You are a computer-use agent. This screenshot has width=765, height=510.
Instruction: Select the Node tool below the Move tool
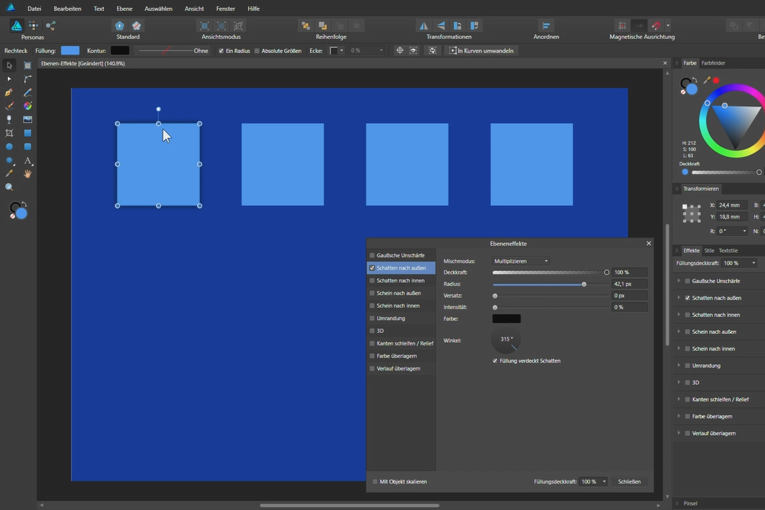click(9, 78)
